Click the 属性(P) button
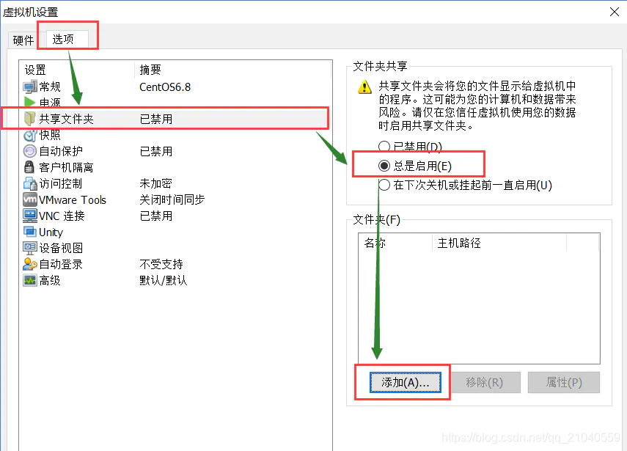 click(563, 382)
